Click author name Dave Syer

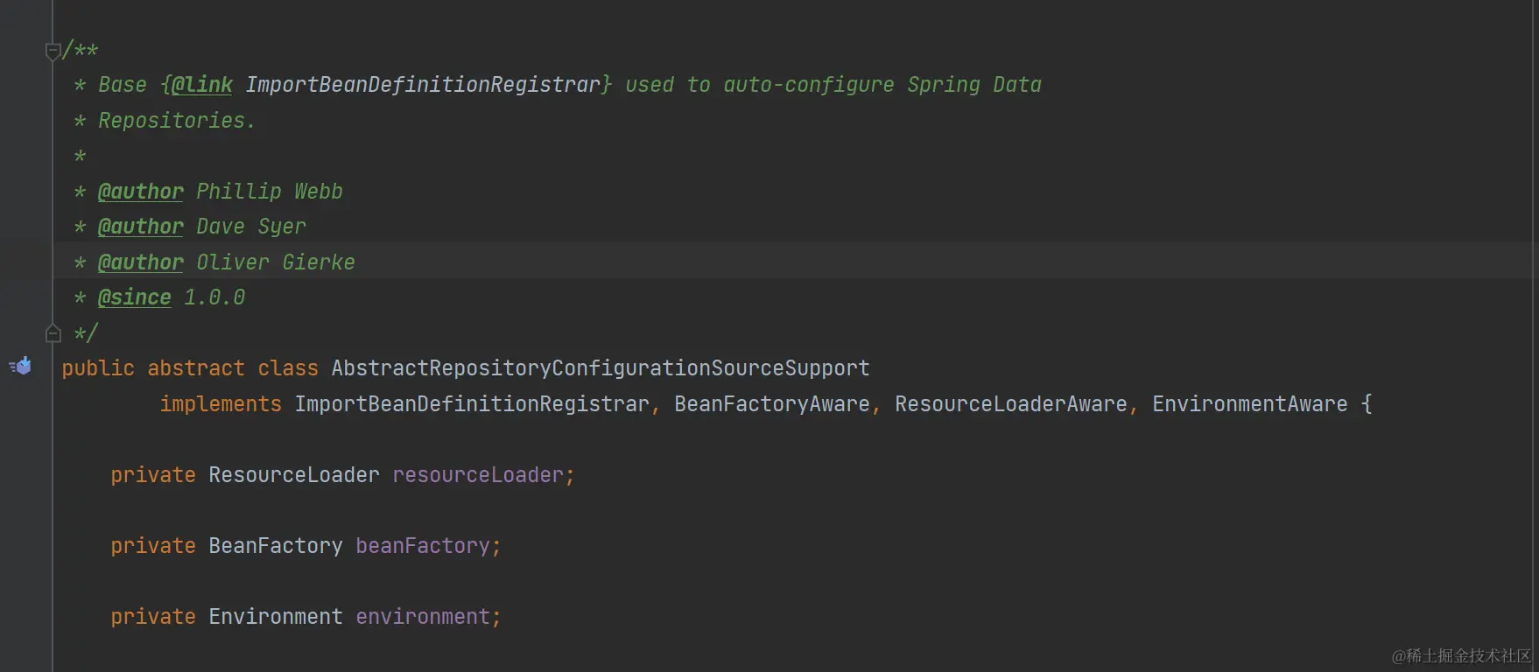(x=251, y=227)
